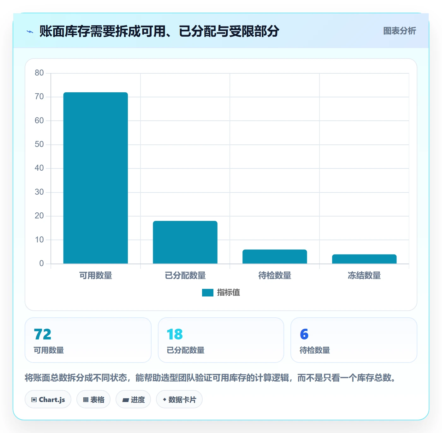Click the square icon in the Chart.js chip
The width and height of the screenshot is (442, 433).
coord(34,400)
